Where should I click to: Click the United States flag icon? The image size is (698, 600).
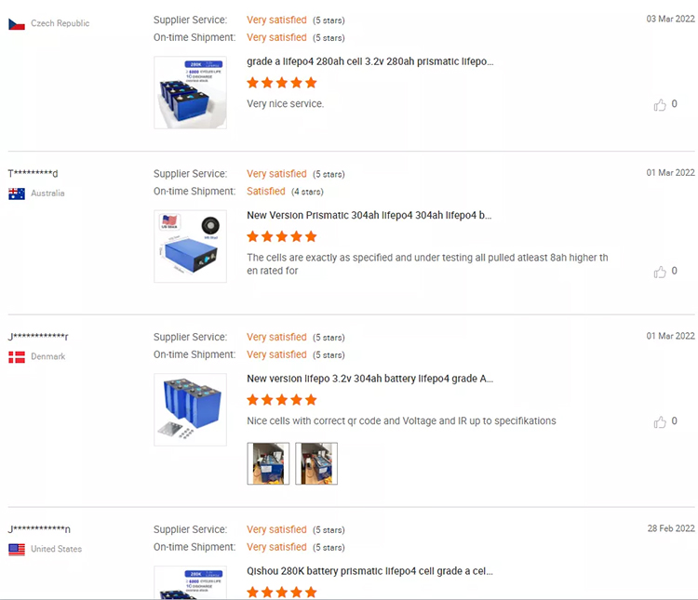[x=17, y=549]
